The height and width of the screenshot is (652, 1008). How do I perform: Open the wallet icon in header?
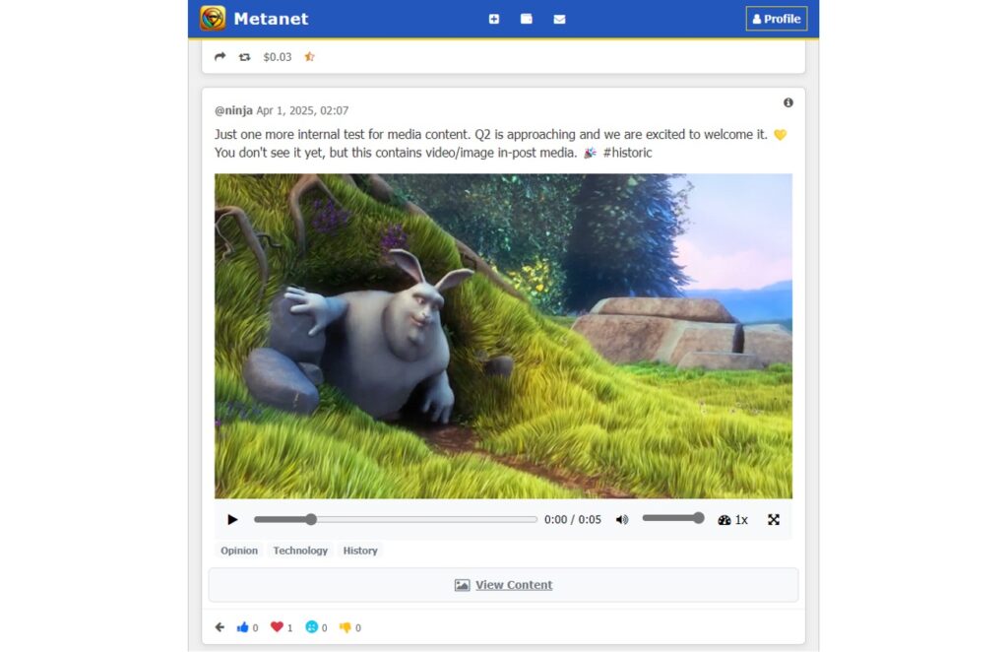527,19
